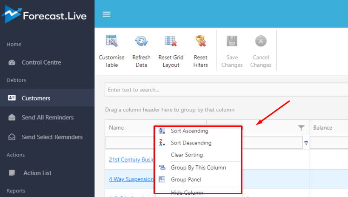
Task: Click the Reports sidebar heading
Action: [x=16, y=191]
